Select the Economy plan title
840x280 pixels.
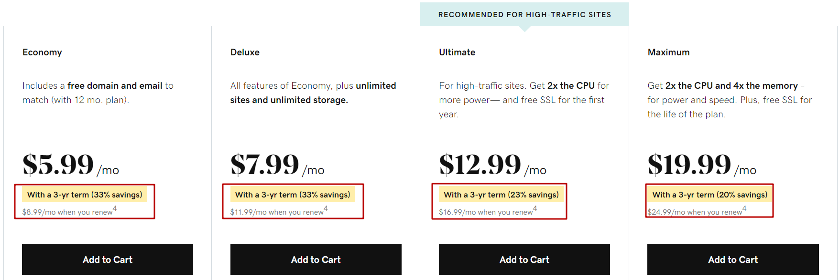[x=42, y=52]
